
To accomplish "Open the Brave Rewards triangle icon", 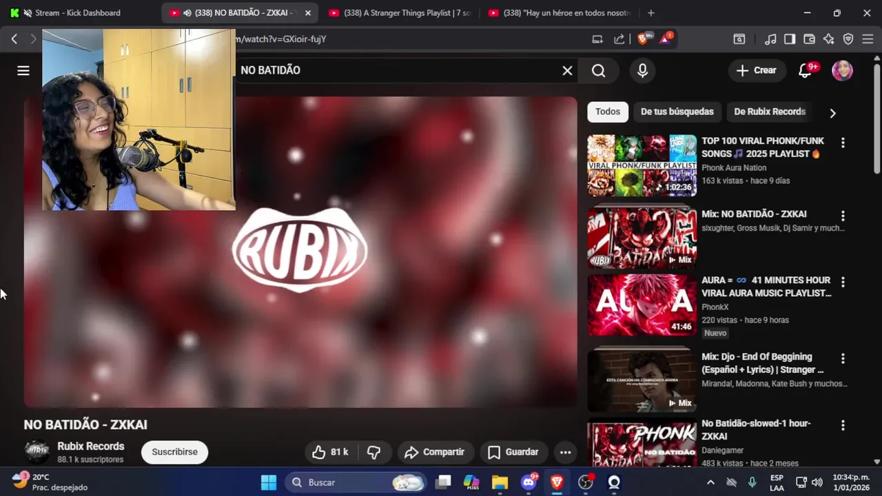I will pyautogui.click(x=666, y=39).
